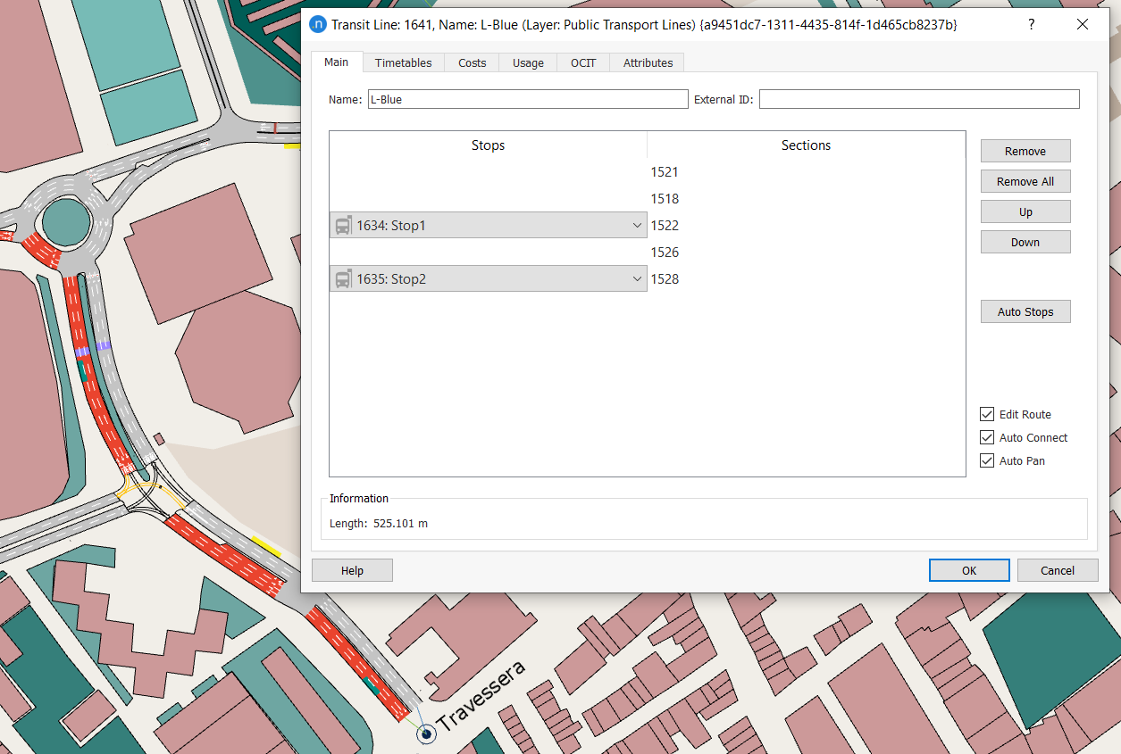Go to the Attributes tab
This screenshot has height=754, width=1121.
click(x=648, y=62)
